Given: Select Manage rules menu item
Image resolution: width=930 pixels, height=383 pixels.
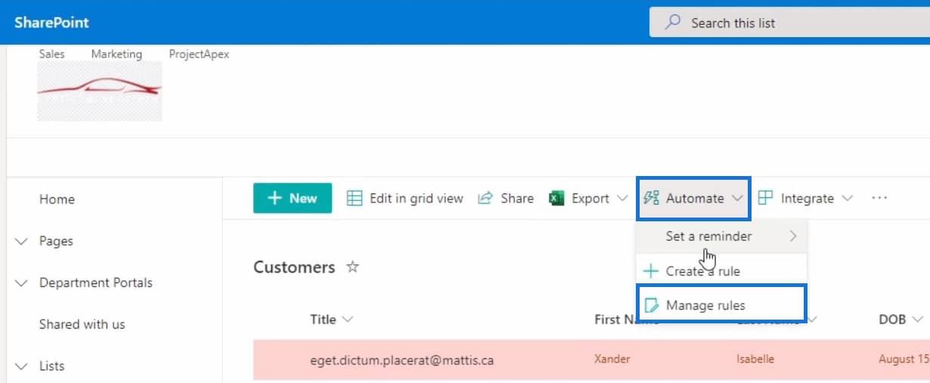Looking at the screenshot, I should [722, 305].
